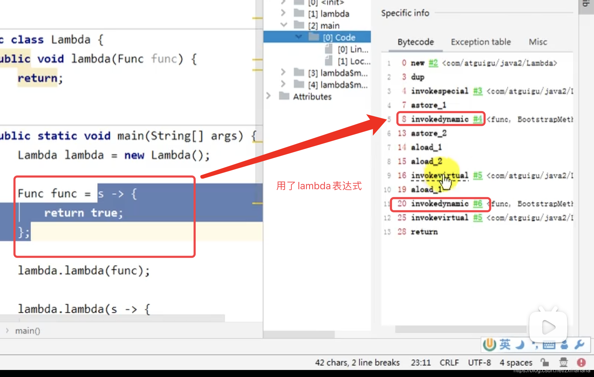The width and height of the screenshot is (594, 377).
Task: Click the folder icon of [2] main
Action: [x=299, y=25]
